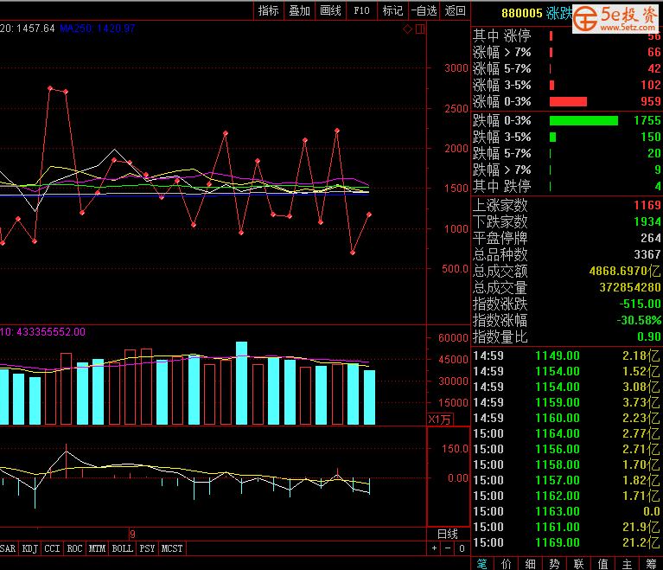
Task: Click the 指数涨跌 -515.00 row
Action: pos(566,304)
